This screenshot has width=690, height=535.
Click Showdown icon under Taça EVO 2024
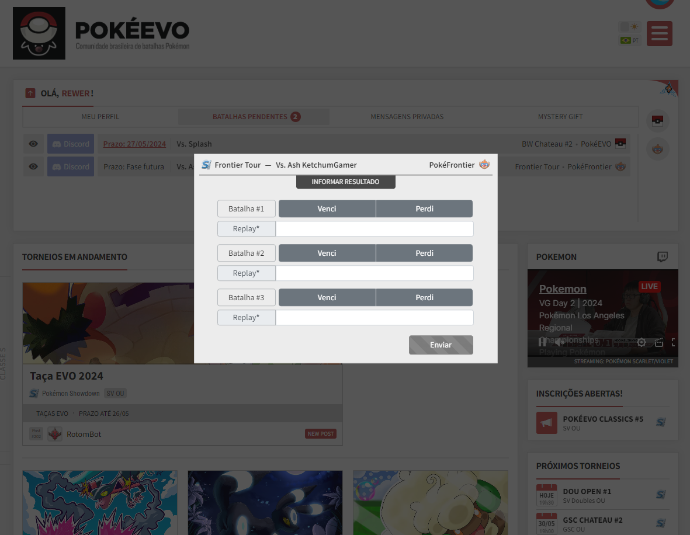point(34,393)
